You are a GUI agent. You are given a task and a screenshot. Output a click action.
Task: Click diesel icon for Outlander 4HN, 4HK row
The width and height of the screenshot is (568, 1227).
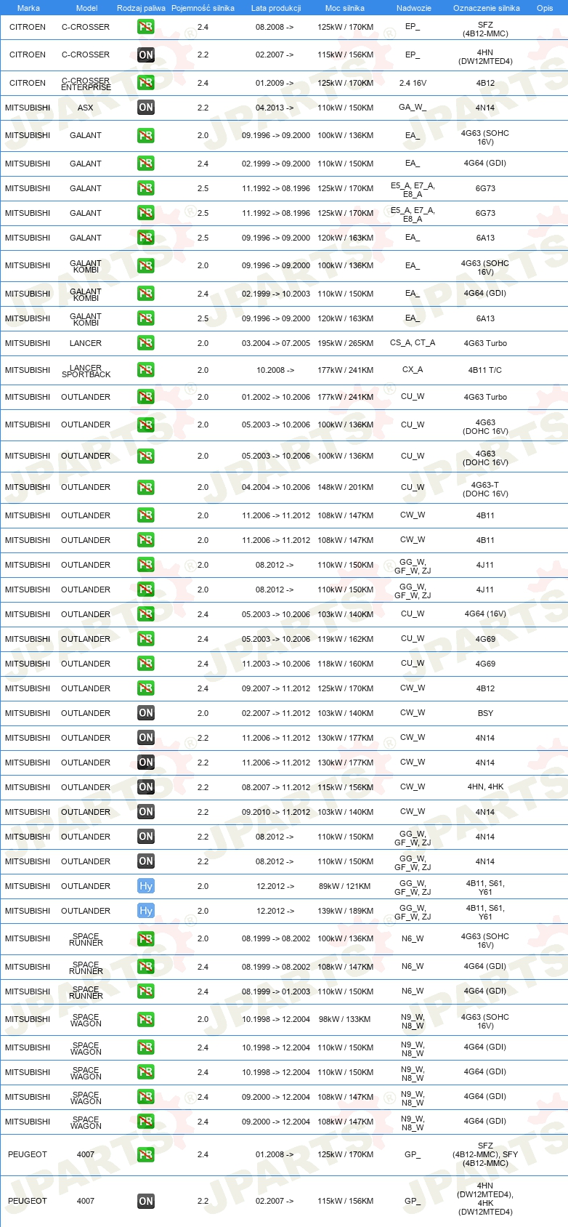click(x=146, y=787)
